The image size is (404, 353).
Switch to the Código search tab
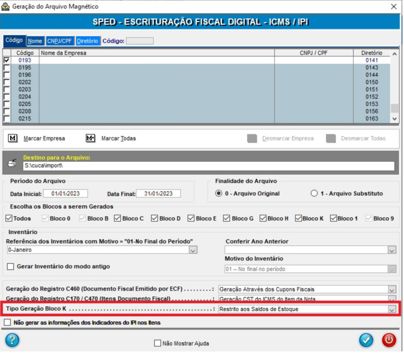14,40
